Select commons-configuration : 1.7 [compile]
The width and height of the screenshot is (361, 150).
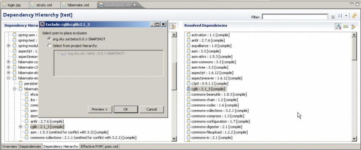coord(220,121)
